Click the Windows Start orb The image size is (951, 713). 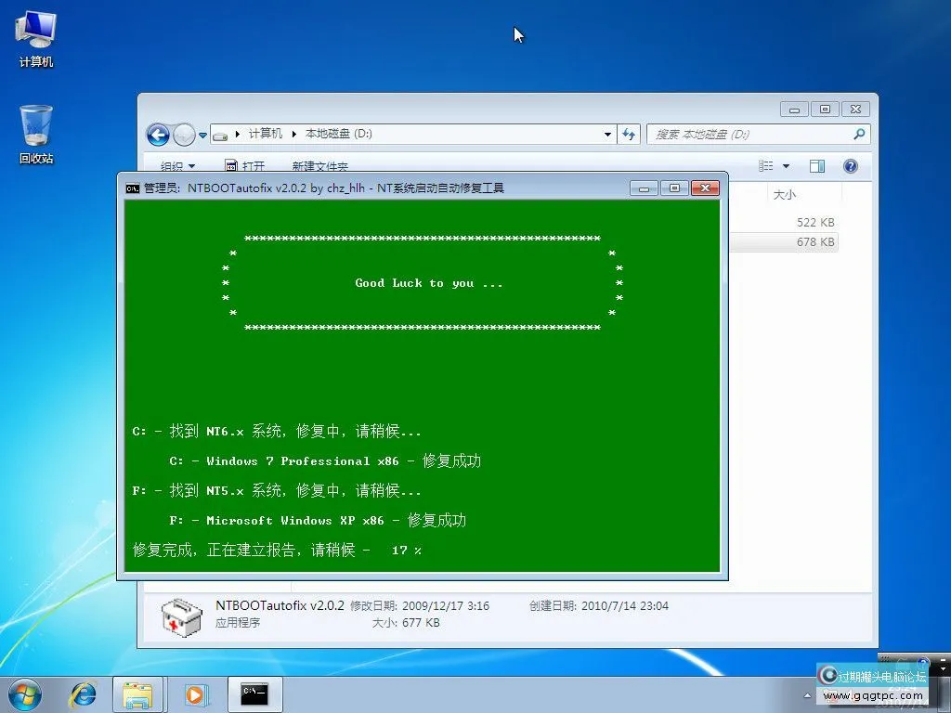pyautogui.click(x=23, y=694)
